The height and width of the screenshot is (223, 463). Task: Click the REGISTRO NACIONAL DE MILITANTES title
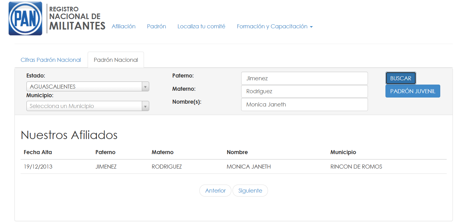point(77,18)
